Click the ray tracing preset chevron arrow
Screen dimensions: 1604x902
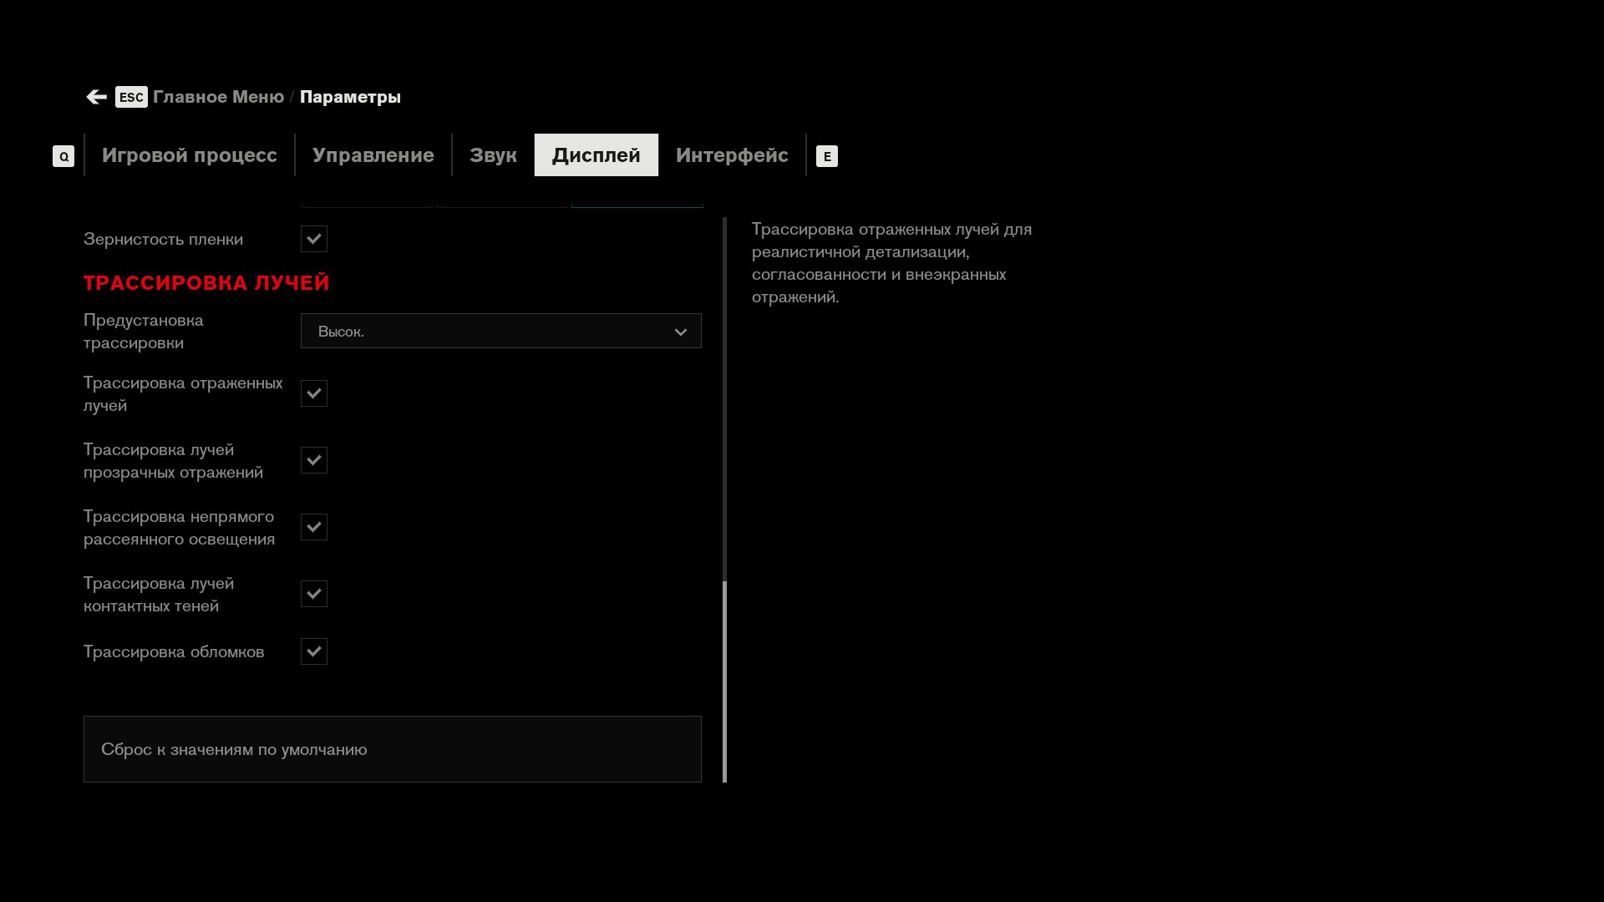coord(680,332)
